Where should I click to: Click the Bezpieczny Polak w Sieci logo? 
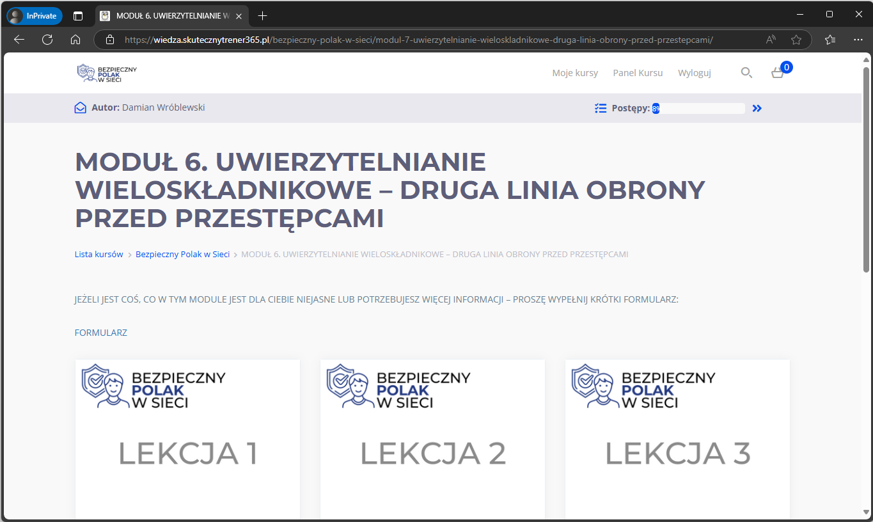[107, 73]
